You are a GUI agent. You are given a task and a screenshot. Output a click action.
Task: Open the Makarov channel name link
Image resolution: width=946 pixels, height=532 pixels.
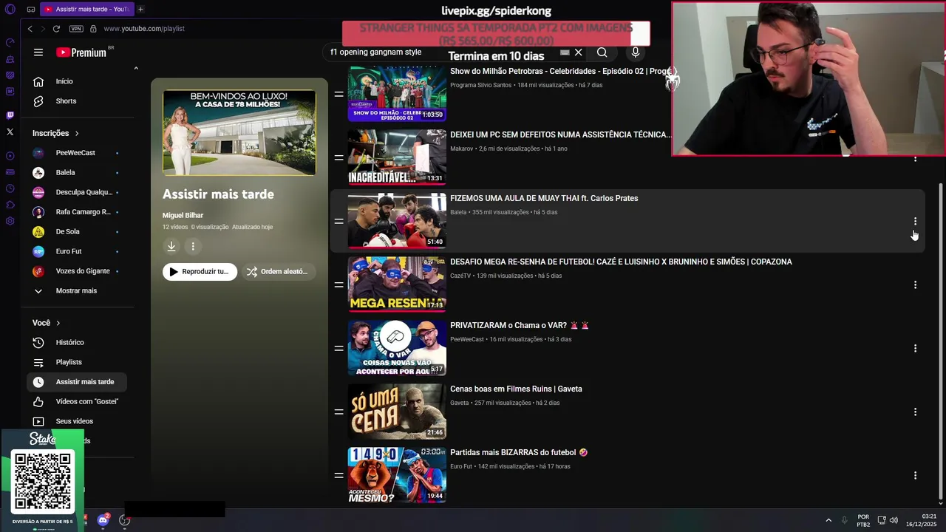click(462, 149)
